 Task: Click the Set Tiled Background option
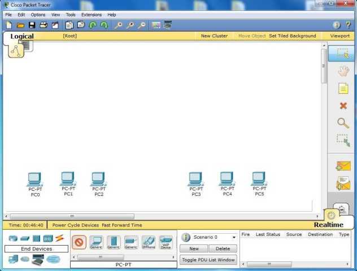[x=292, y=36]
